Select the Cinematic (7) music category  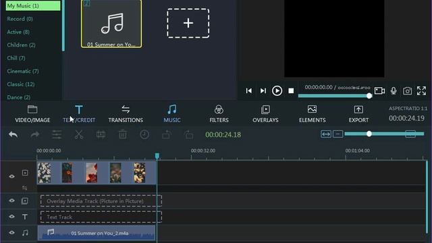point(23,71)
